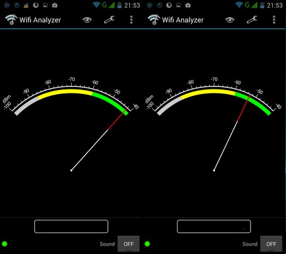286x254 pixels.
Task: Tap the green status indicator dot in right screen
Action: 147,244
